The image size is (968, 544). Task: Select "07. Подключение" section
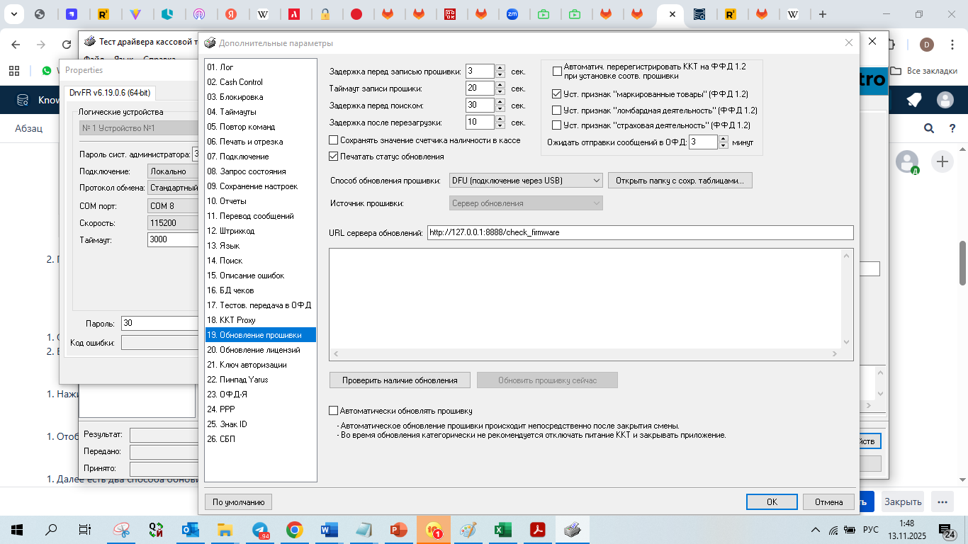(237, 157)
